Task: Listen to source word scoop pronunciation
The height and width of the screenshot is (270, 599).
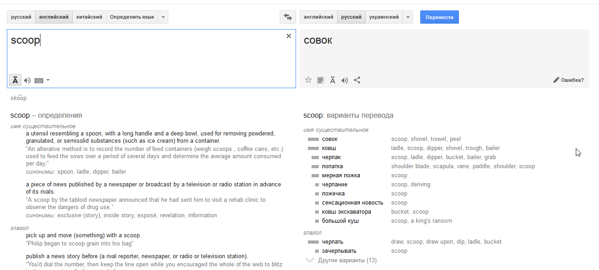Action: pyautogui.click(x=27, y=80)
